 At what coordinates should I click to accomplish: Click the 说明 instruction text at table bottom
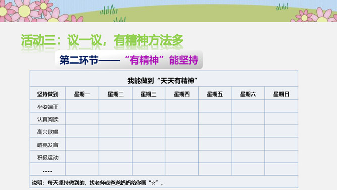pyautogui.click(x=98, y=183)
